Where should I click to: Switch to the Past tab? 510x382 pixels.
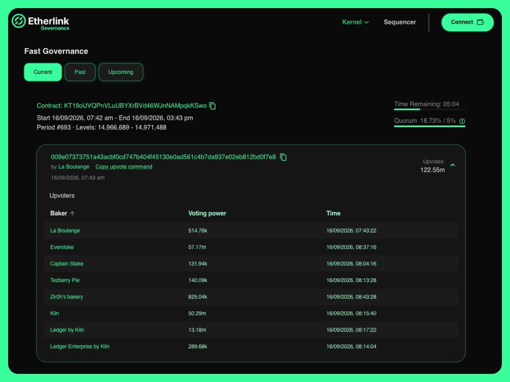tap(80, 72)
